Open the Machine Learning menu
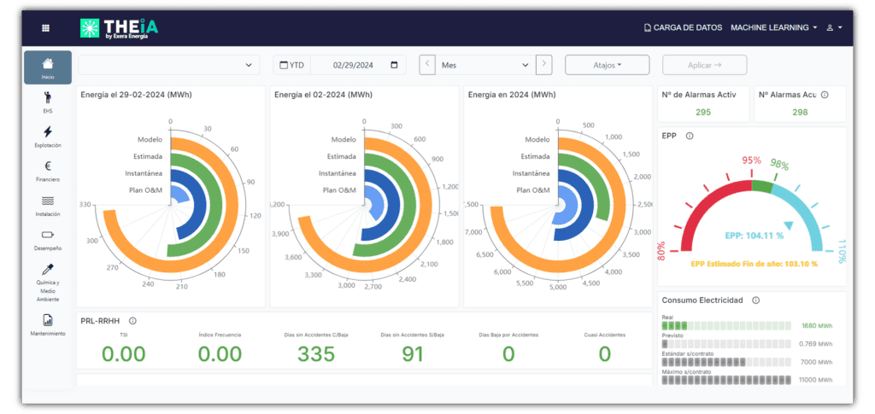The height and width of the screenshot is (414, 875). 773,28
